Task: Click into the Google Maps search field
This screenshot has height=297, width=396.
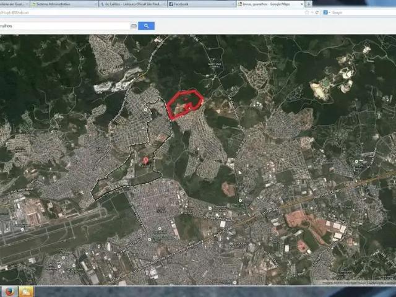Action: coord(65,26)
